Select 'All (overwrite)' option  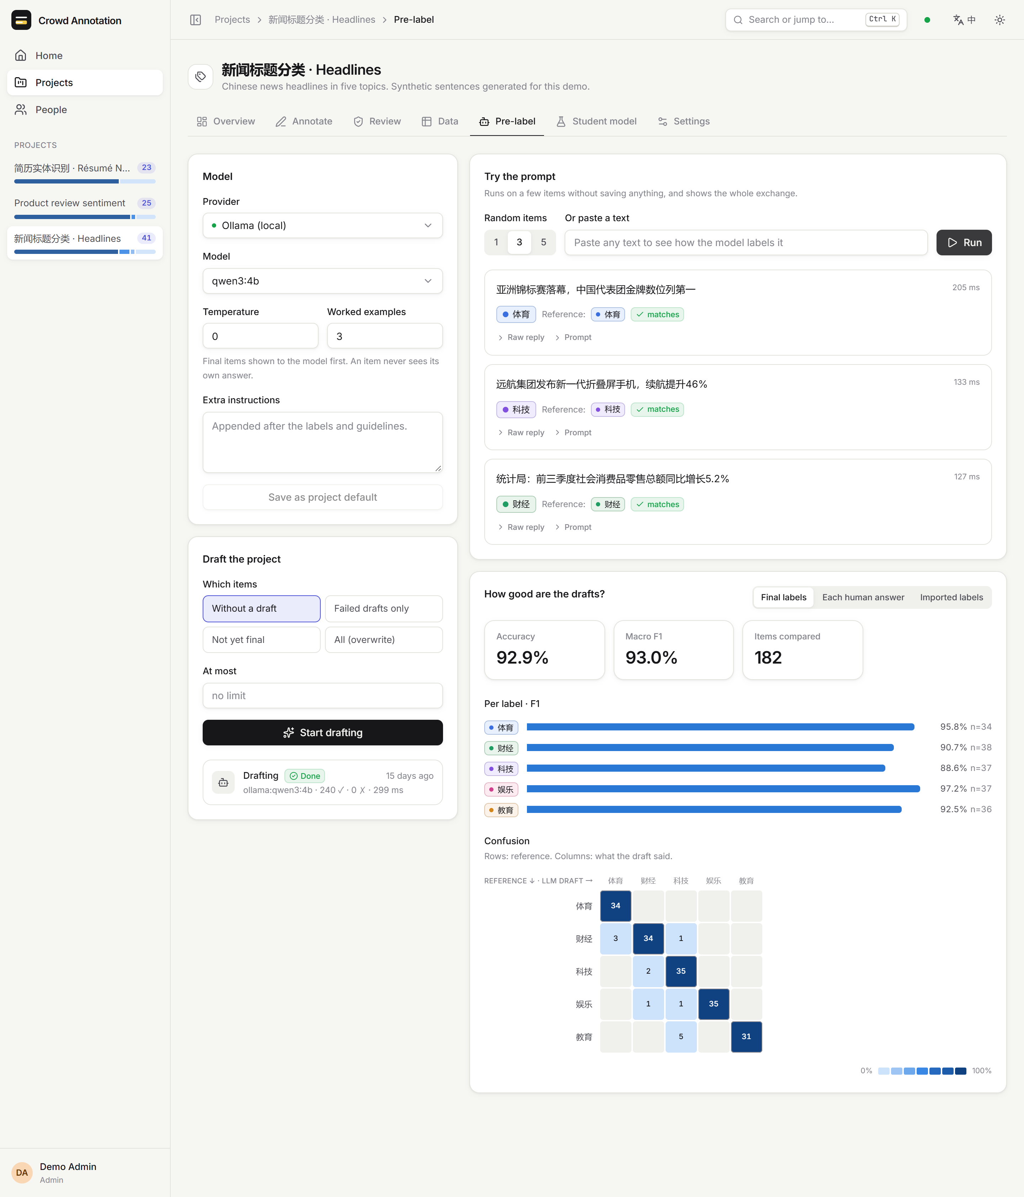coord(384,639)
